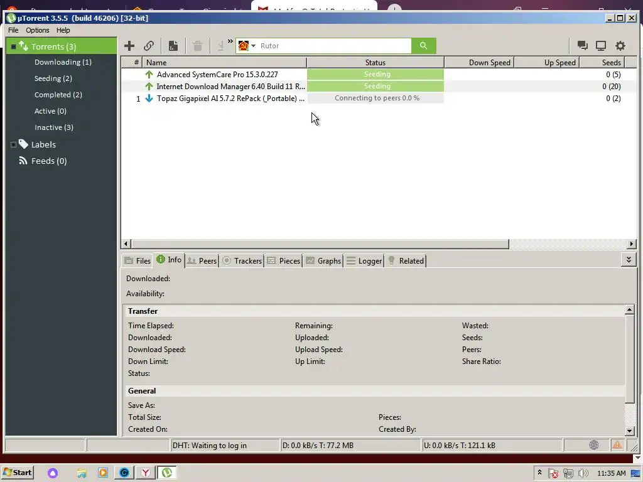Open the Windows Start button
Image resolution: width=643 pixels, height=482 pixels.
coord(17,473)
